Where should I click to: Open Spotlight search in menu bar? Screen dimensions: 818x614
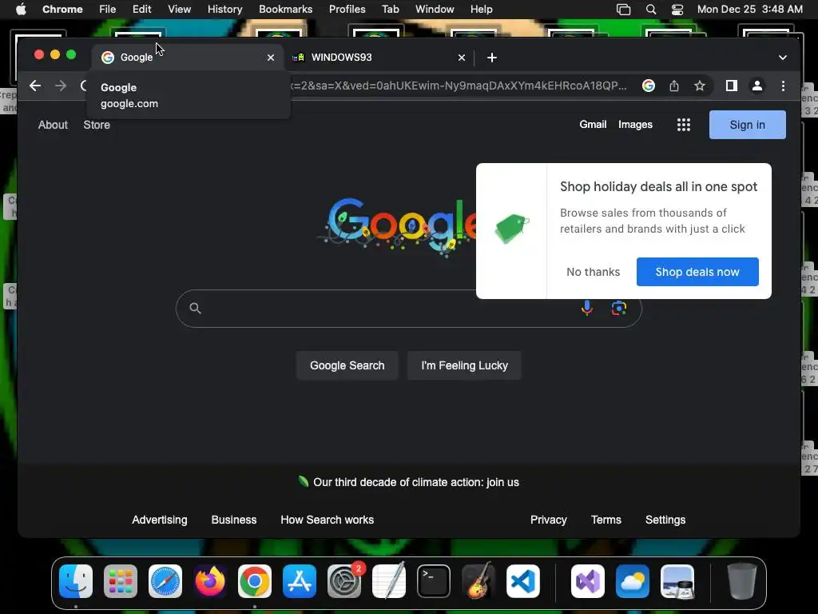pyautogui.click(x=650, y=10)
